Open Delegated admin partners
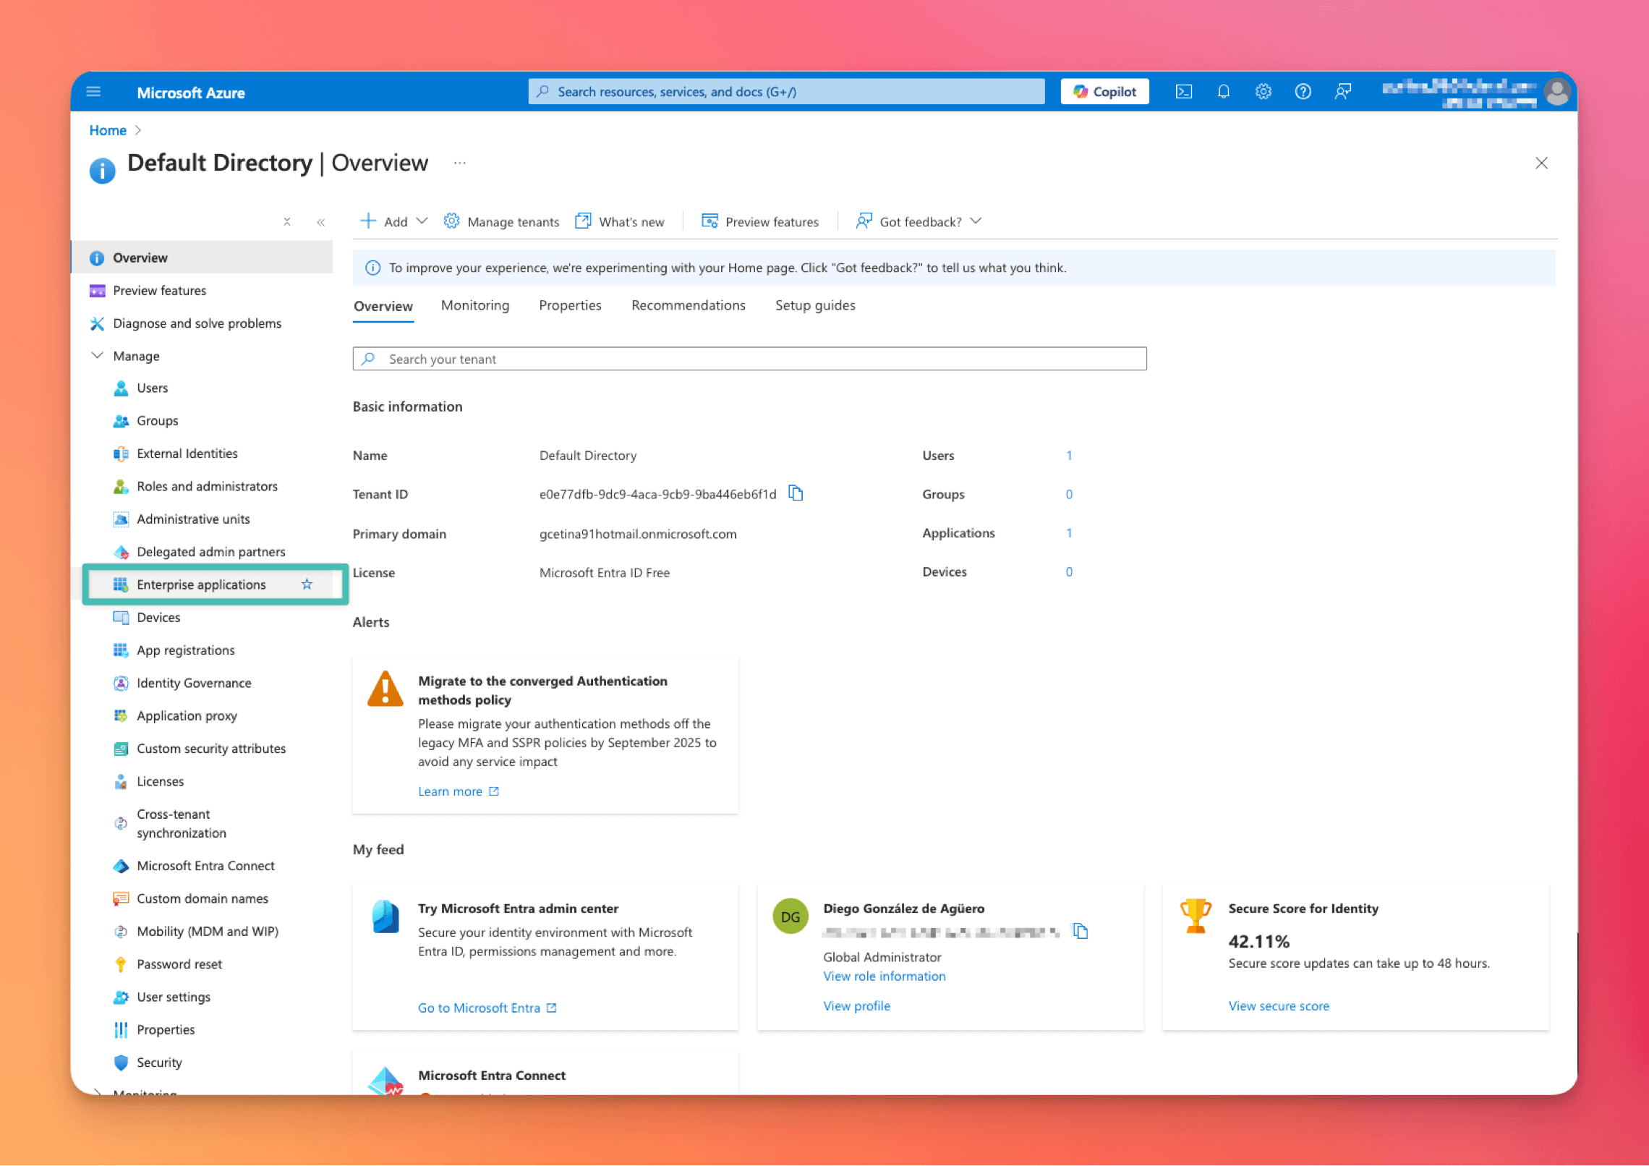Image resolution: width=1649 pixels, height=1166 pixels. [x=210, y=552]
